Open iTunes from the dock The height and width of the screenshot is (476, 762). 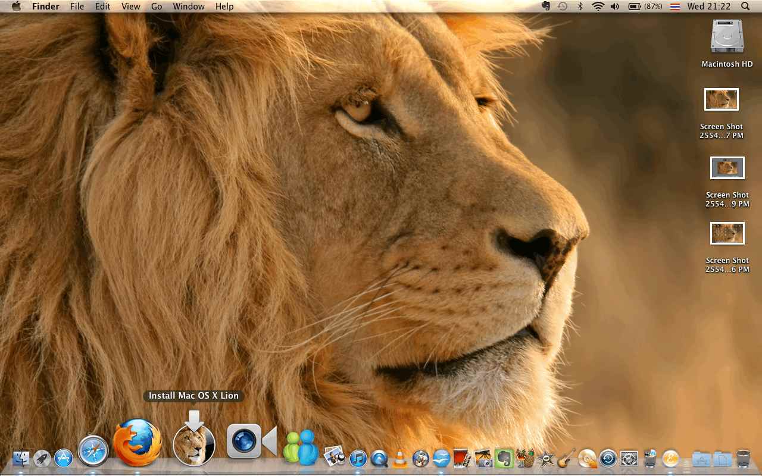point(358,458)
